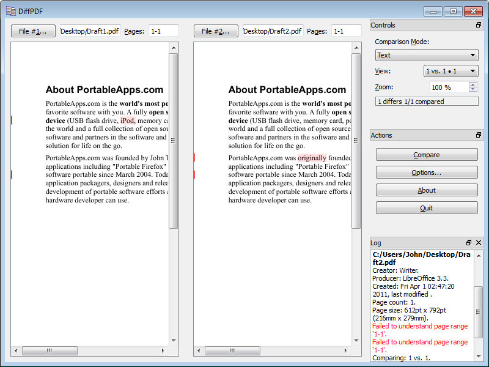Undock the Actions panel with its float icon
The image size is (489, 367).
pos(479,135)
